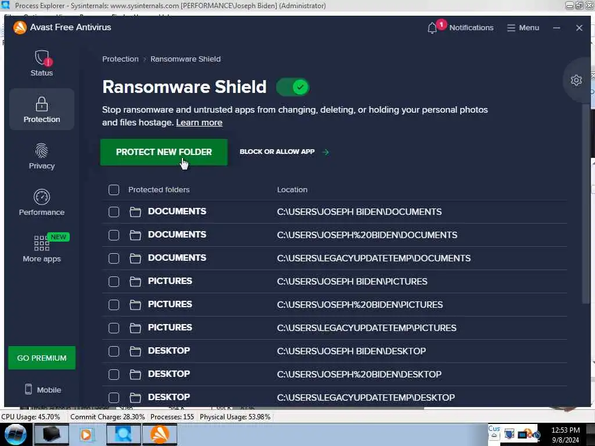Click Processes: 155 in status bar
595x446 pixels.
pyautogui.click(x=172, y=417)
